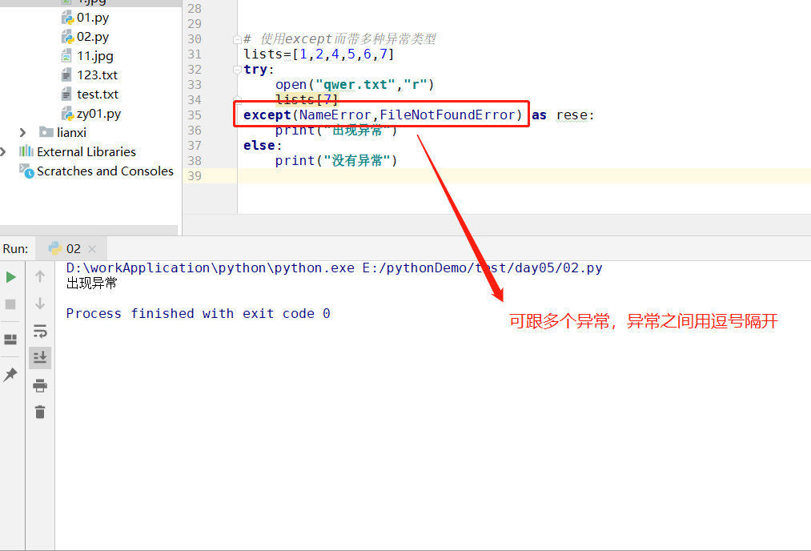Click the '出现异常' output line in the console
This screenshot has height=551, width=811.
91,283
